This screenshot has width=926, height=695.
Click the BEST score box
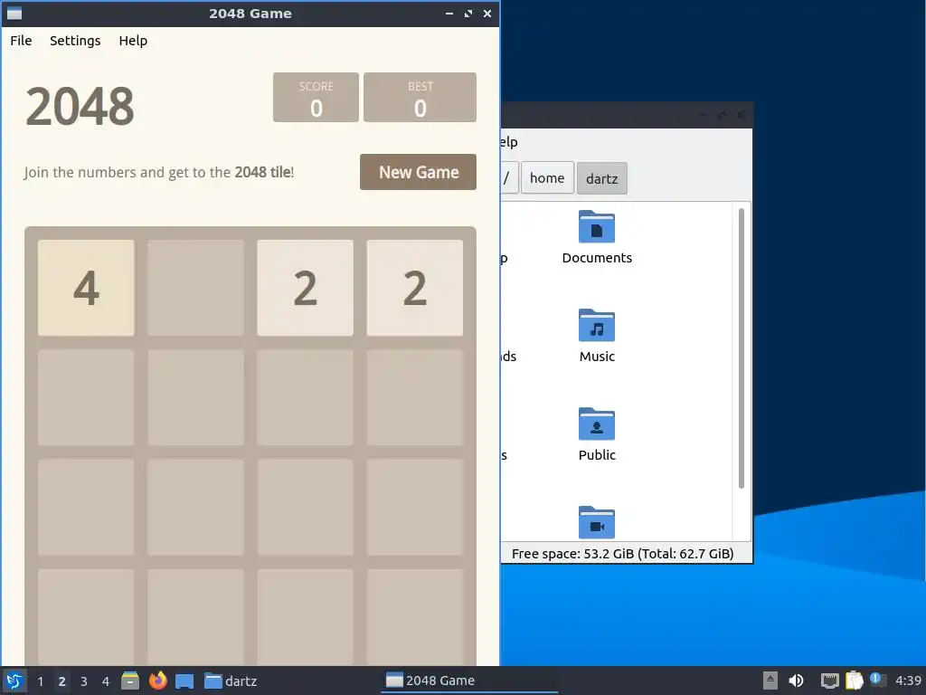420,98
